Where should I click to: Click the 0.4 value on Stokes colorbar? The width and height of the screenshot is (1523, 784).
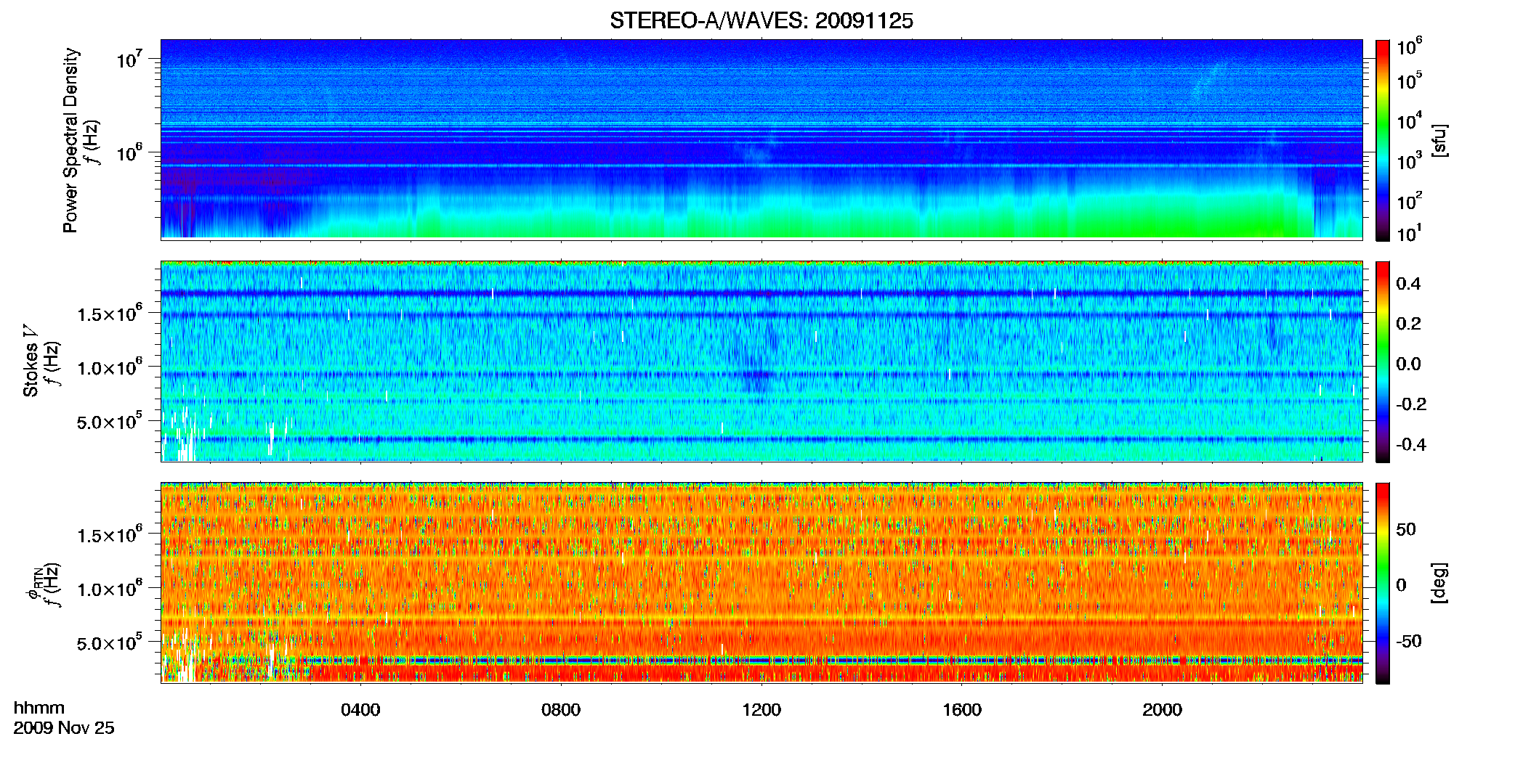[1408, 284]
